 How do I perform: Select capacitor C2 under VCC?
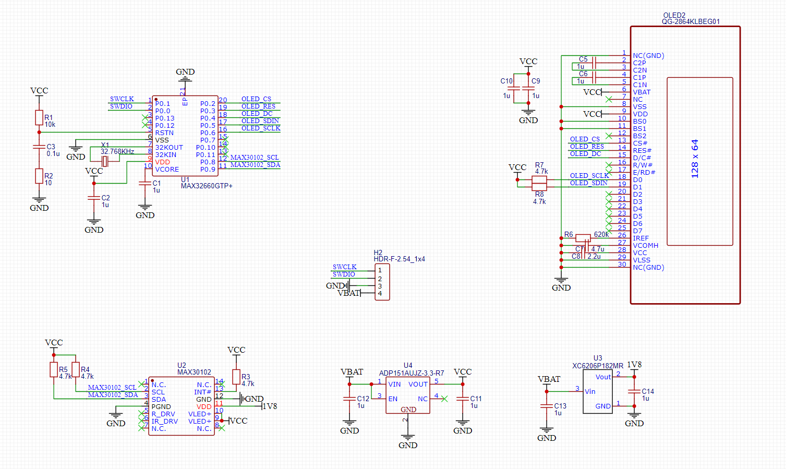[x=94, y=198]
